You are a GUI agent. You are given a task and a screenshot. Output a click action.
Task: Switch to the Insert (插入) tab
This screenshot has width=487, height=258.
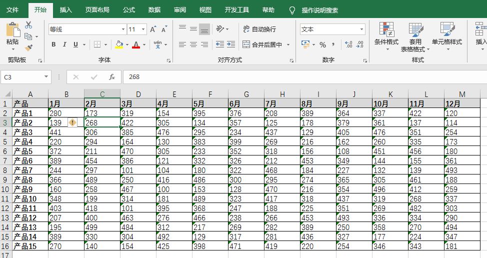pos(66,10)
